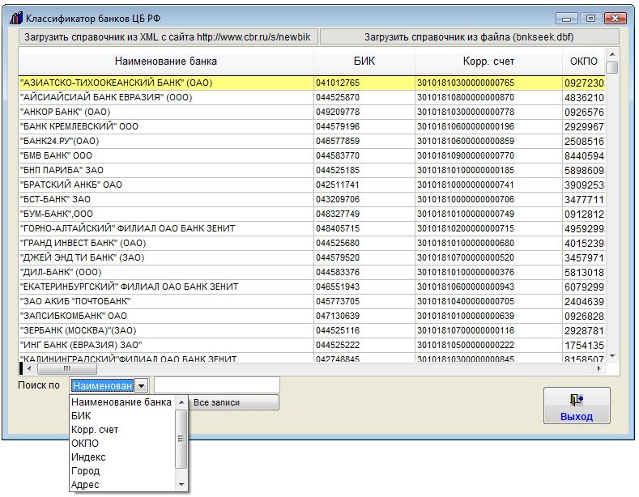Click the search text input field
The width and height of the screenshot is (639, 497).
point(216,384)
